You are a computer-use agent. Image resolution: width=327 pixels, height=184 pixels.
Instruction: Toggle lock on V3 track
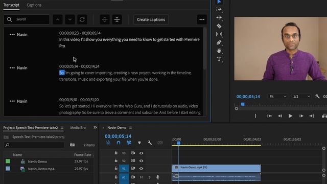click(116, 153)
